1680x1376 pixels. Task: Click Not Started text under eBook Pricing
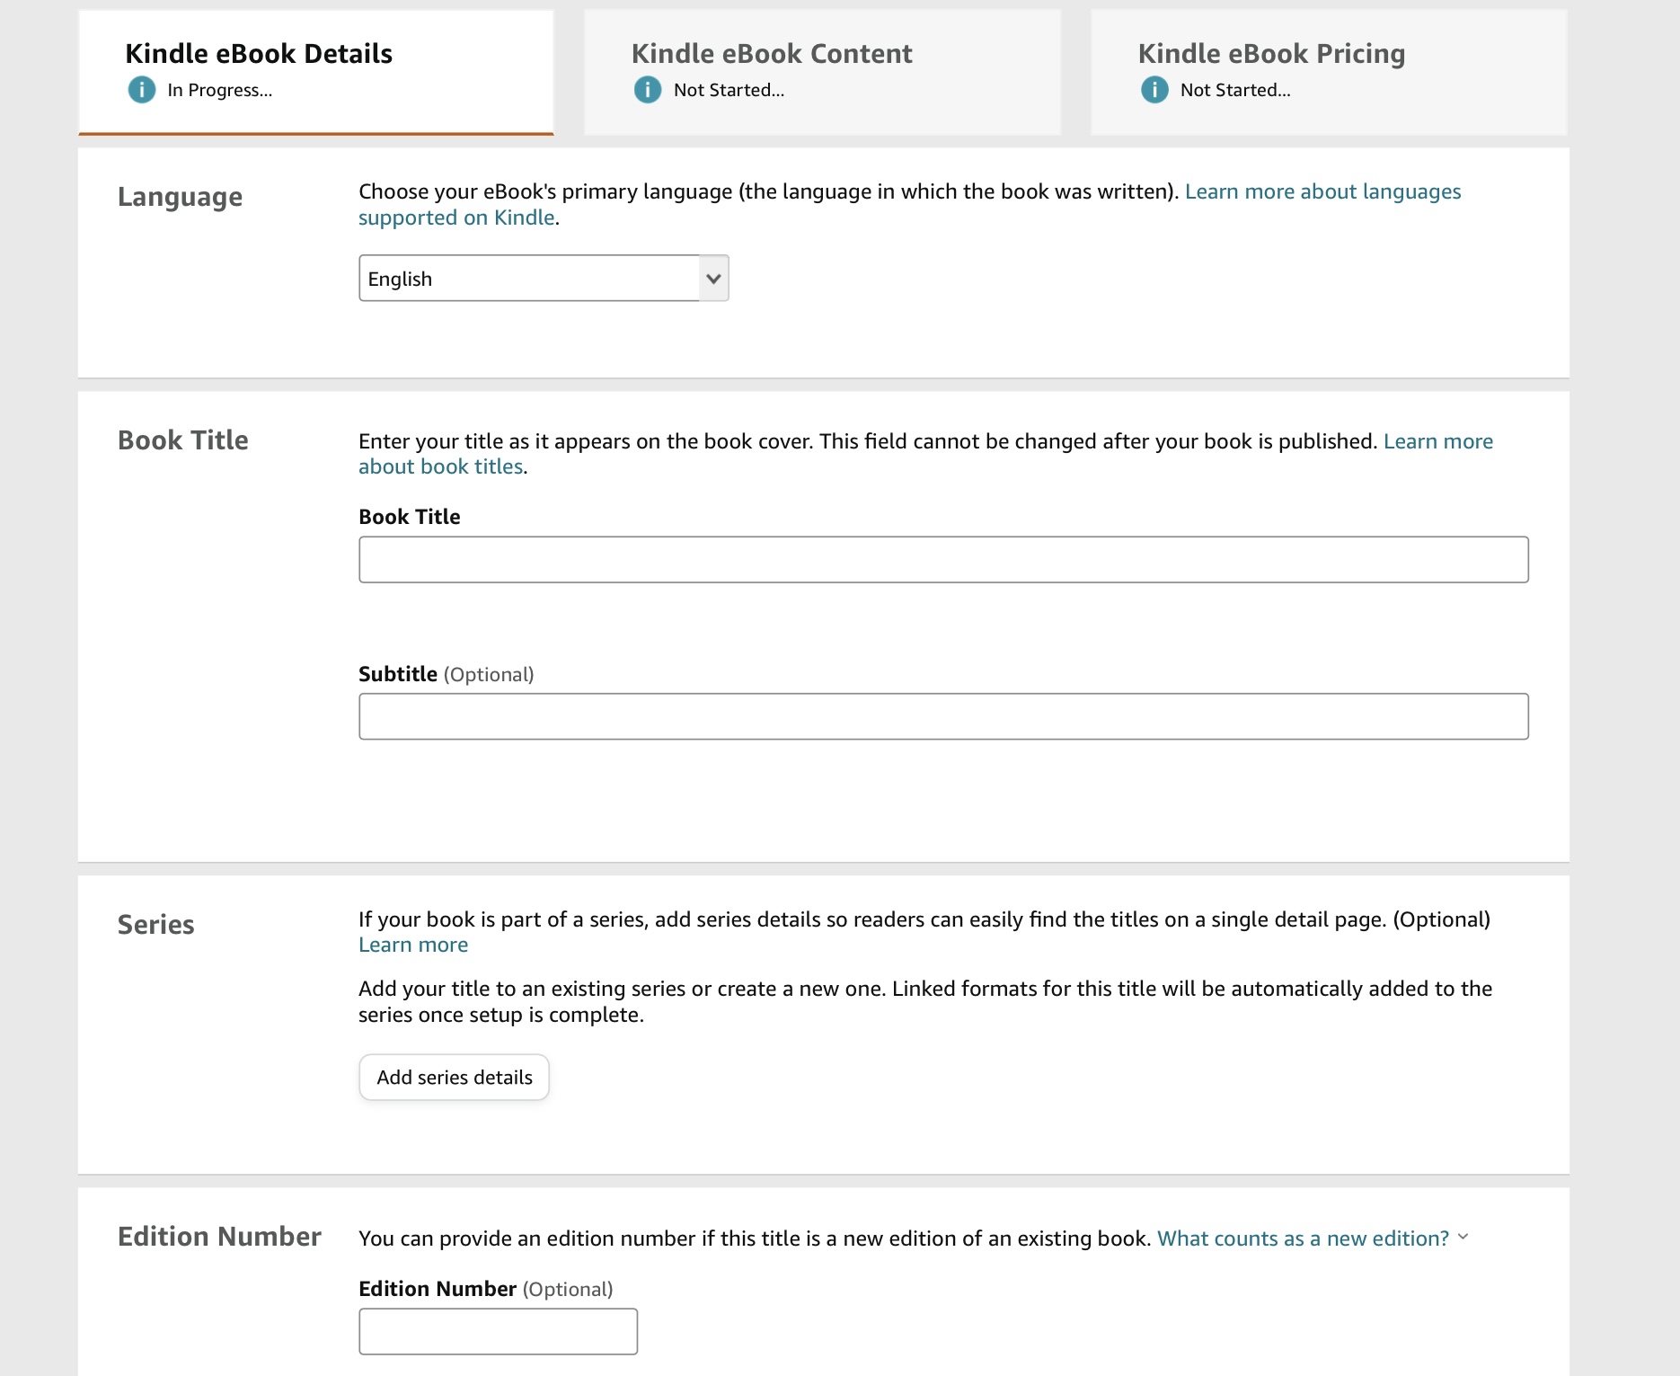pos(1234,90)
